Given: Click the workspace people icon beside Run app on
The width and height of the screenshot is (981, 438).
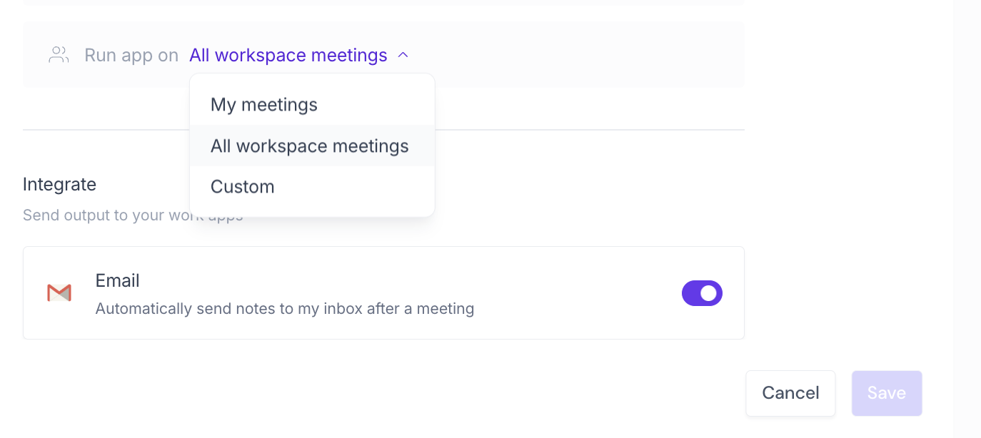Looking at the screenshot, I should coord(59,54).
